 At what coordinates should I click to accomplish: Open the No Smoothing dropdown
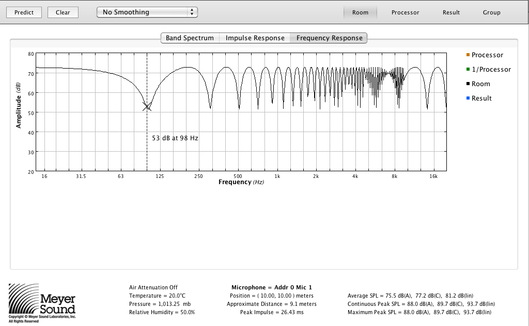click(x=142, y=12)
